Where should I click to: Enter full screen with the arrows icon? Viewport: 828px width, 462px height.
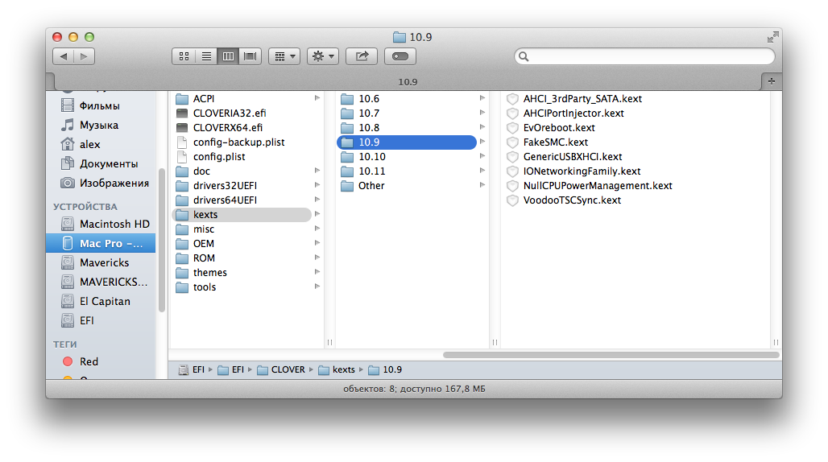point(772,37)
